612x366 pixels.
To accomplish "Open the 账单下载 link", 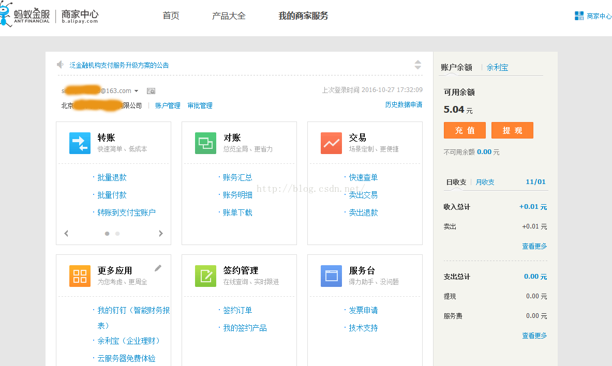I will [237, 212].
